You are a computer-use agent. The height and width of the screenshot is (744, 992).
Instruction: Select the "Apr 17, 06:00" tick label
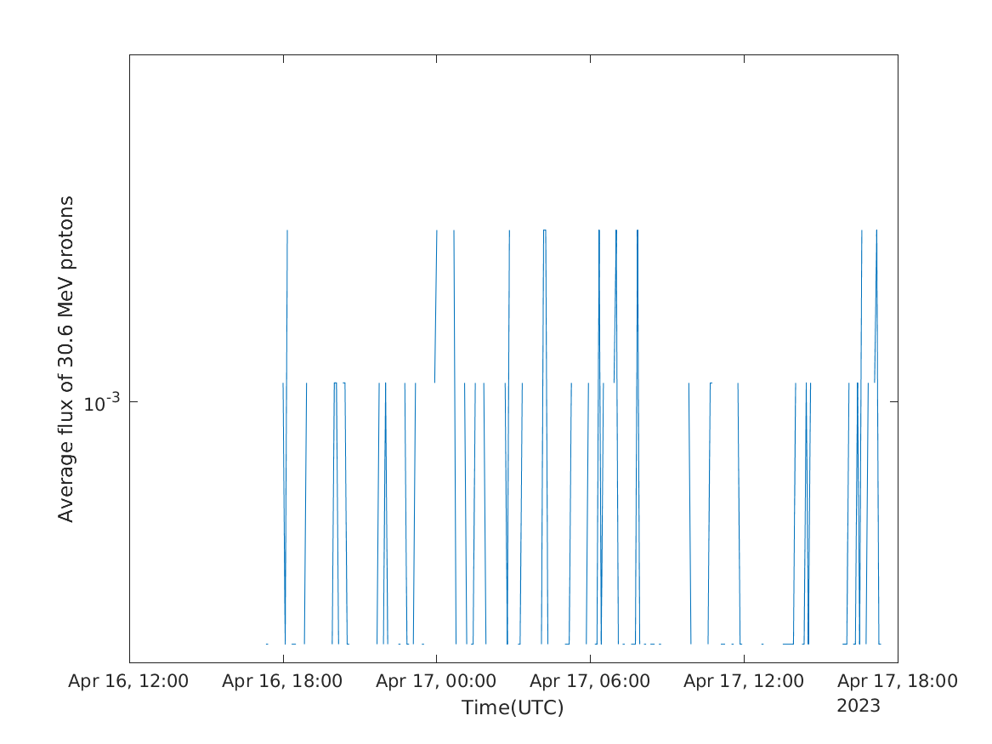[x=590, y=681]
